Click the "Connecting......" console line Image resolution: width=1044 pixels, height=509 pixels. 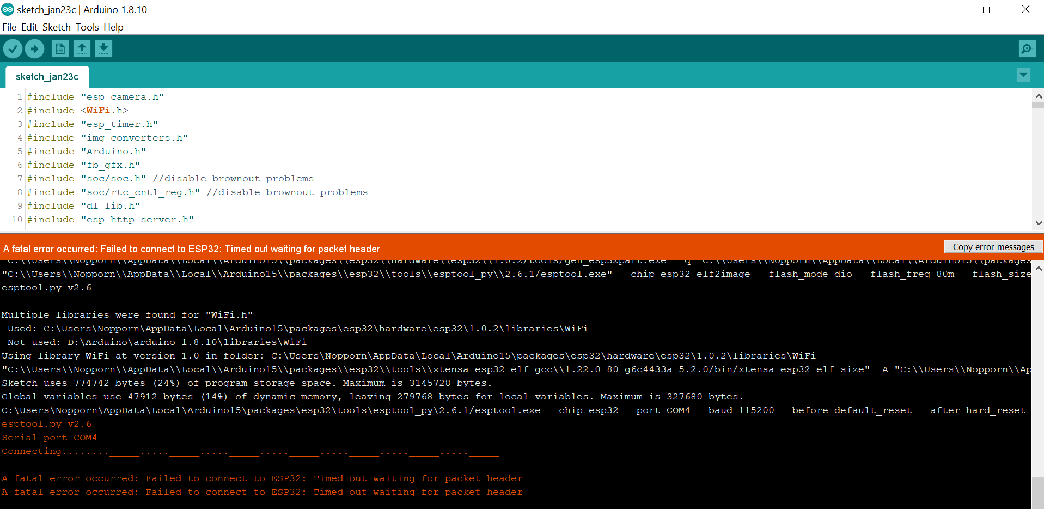(x=250, y=451)
